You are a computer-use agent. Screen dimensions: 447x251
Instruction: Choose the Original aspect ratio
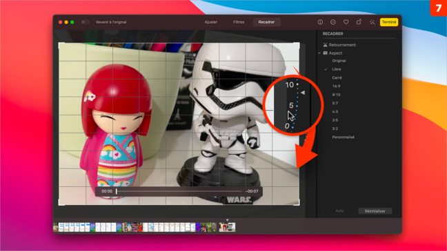coord(339,61)
